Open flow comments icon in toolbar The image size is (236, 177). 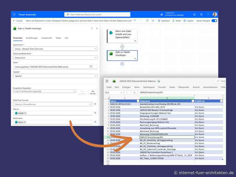(x=147, y=21)
